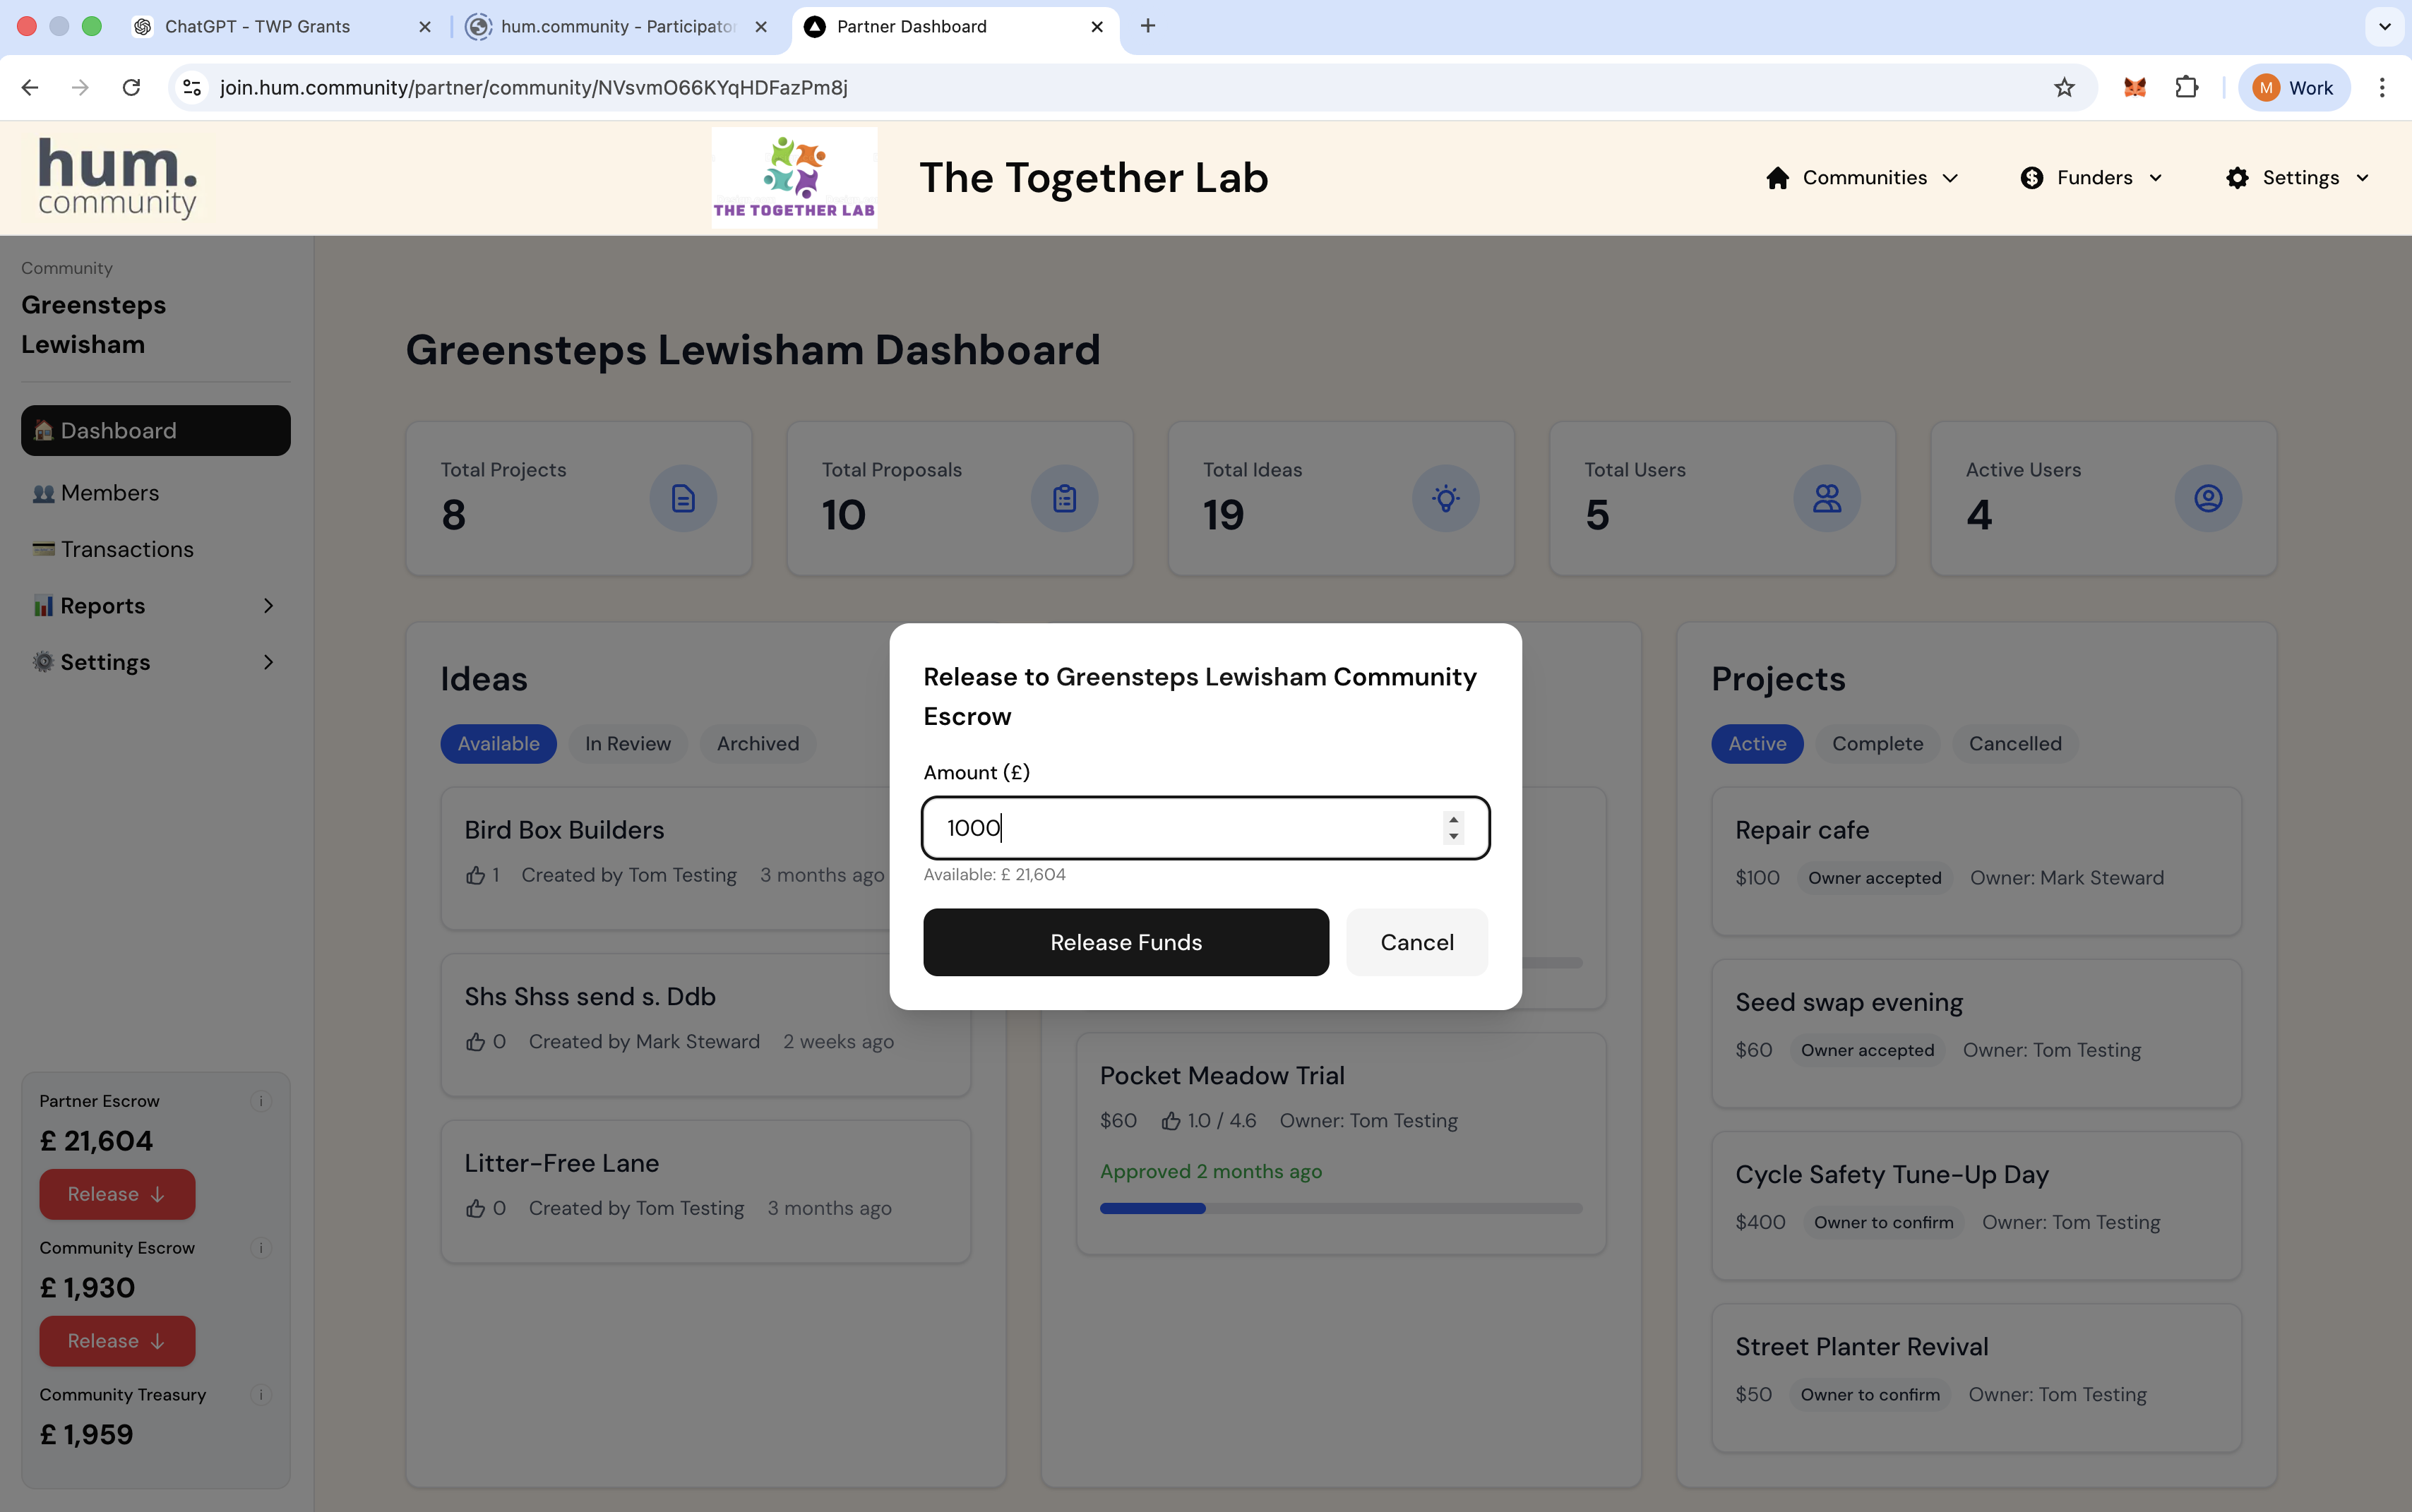Click the Release Funds button

click(x=1126, y=941)
